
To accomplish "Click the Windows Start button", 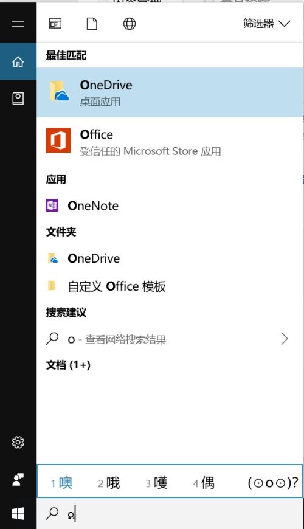I will (x=18, y=514).
